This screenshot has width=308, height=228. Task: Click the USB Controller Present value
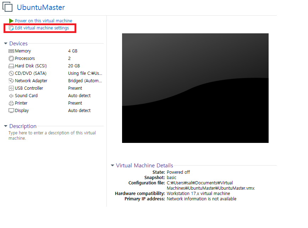click(75, 88)
